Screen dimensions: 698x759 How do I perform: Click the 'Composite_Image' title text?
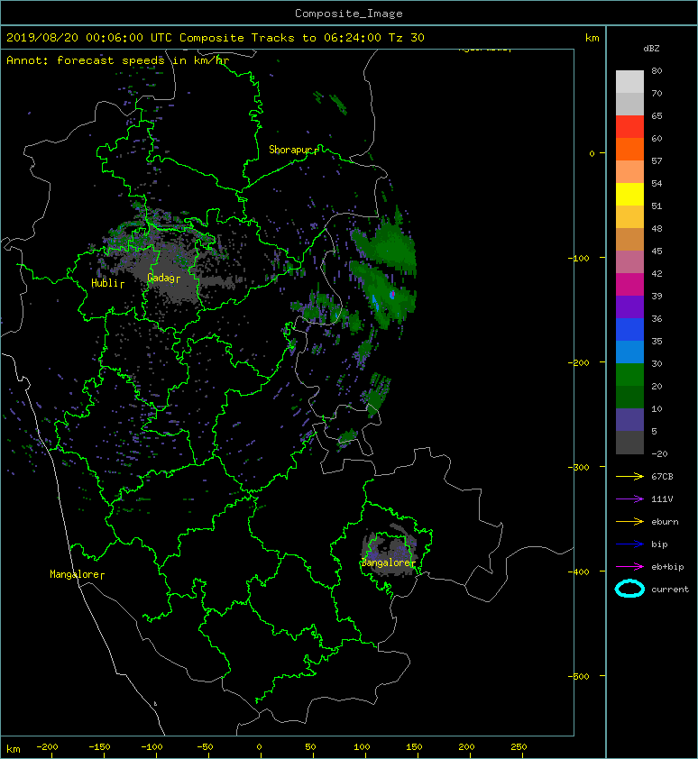point(349,14)
